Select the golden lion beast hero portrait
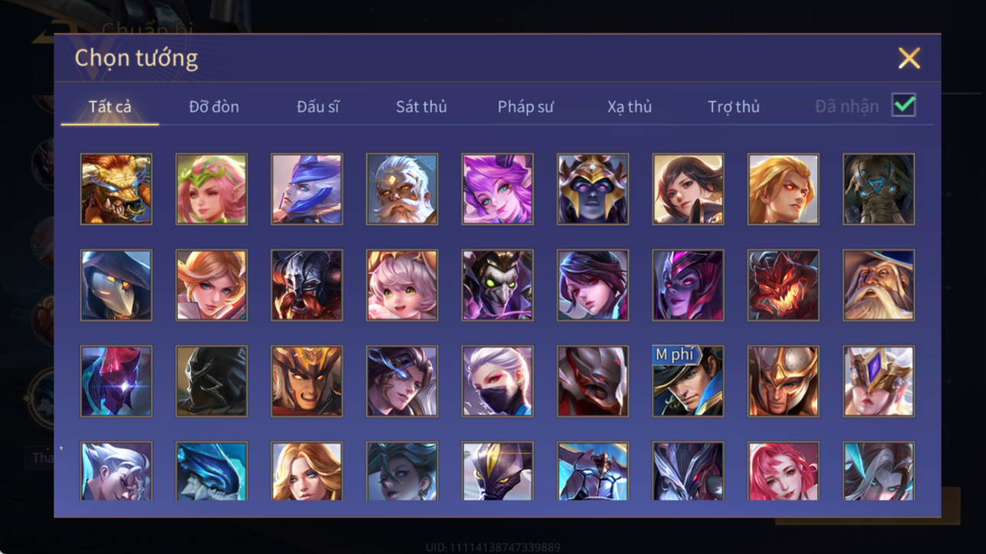Image resolution: width=986 pixels, height=554 pixels. pos(116,189)
